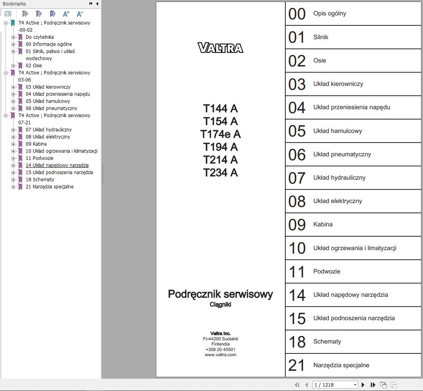This screenshot has height=391, width=423.
Task: Go to the next page
Action: 363,385
